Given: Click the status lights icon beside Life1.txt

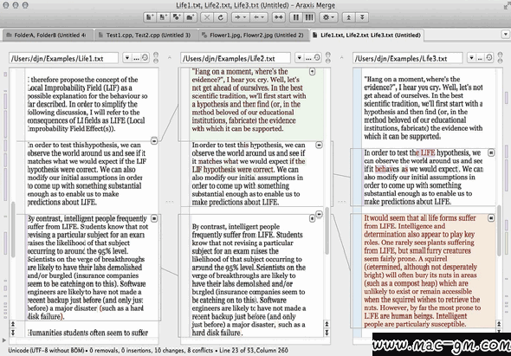Looking at the screenshot, I should (156, 58).
